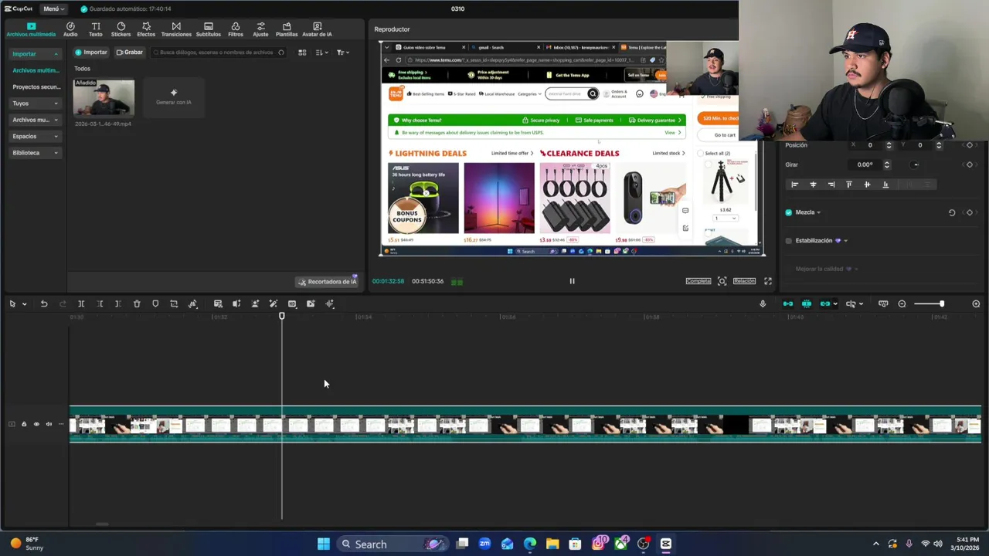Open the selection tool mode dropdown arrow

(24, 304)
